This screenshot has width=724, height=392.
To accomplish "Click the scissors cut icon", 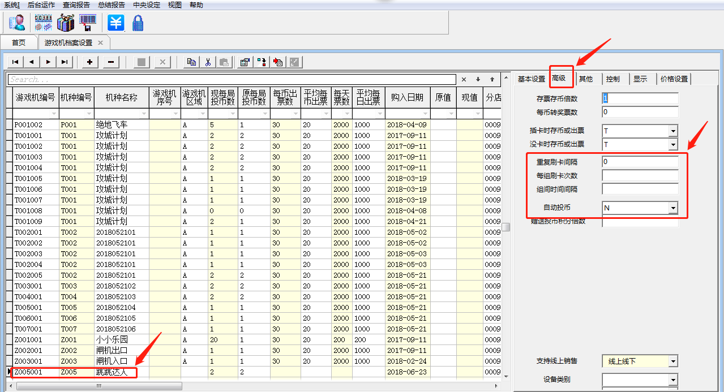I will coord(208,62).
